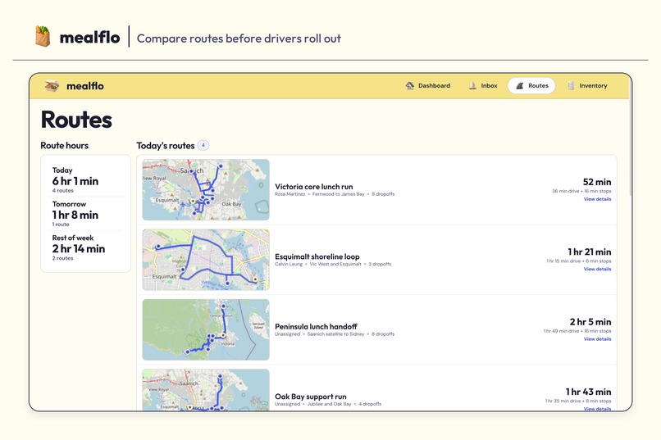Viewport: 661px width, 440px height.
Task: Select the Routes tab
Action: click(531, 86)
